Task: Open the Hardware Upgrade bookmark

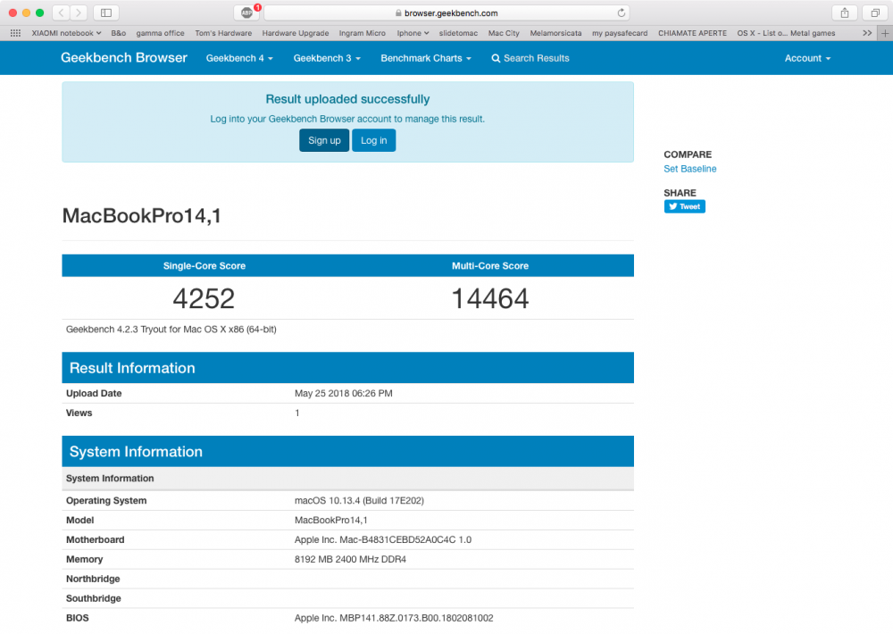Action: click(296, 33)
